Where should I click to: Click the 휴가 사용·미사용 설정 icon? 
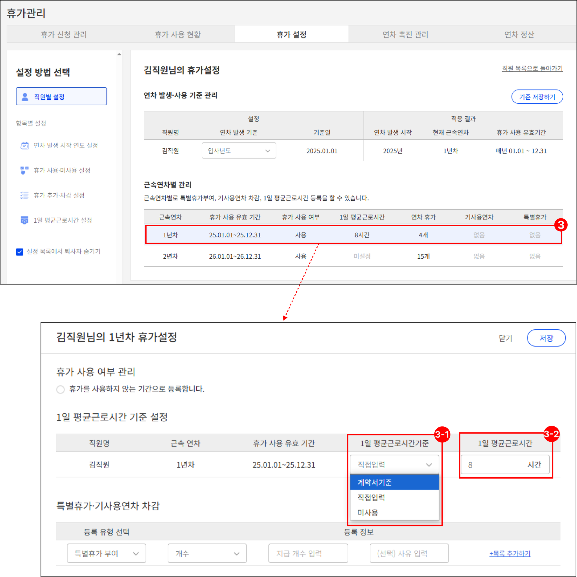coord(25,170)
